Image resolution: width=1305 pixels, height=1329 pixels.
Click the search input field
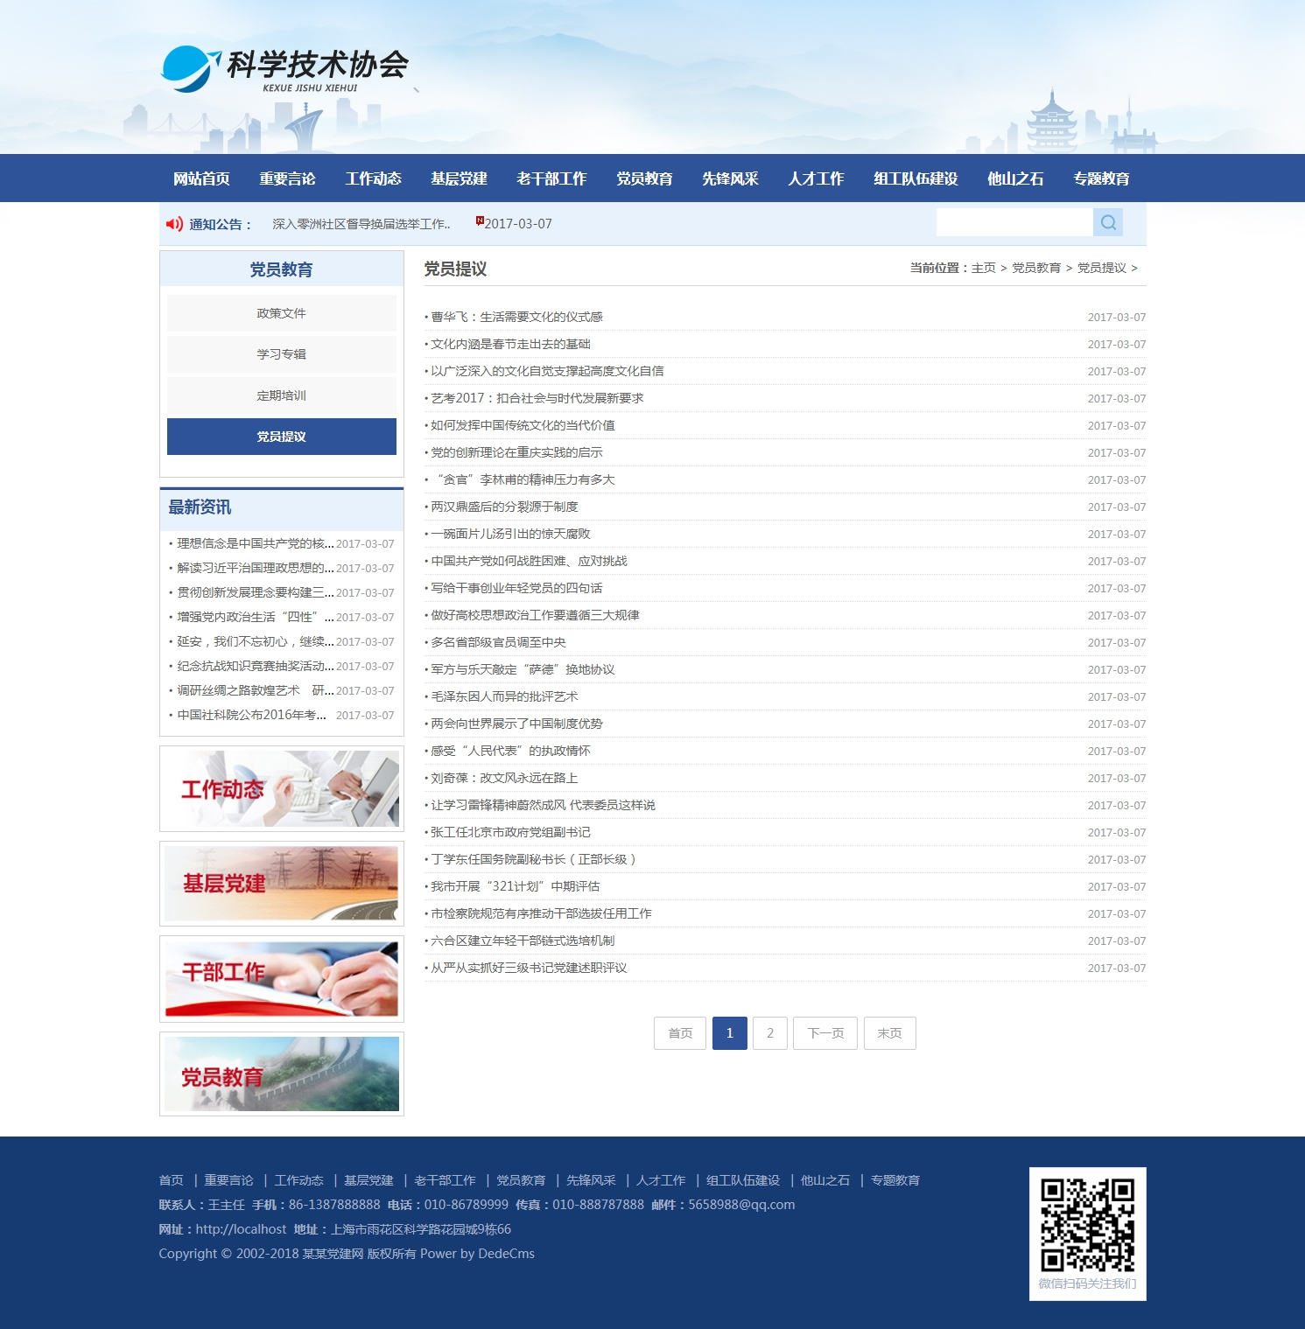point(1014,223)
